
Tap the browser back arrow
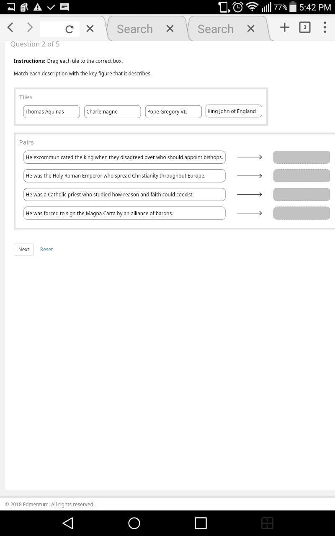point(11,28)
